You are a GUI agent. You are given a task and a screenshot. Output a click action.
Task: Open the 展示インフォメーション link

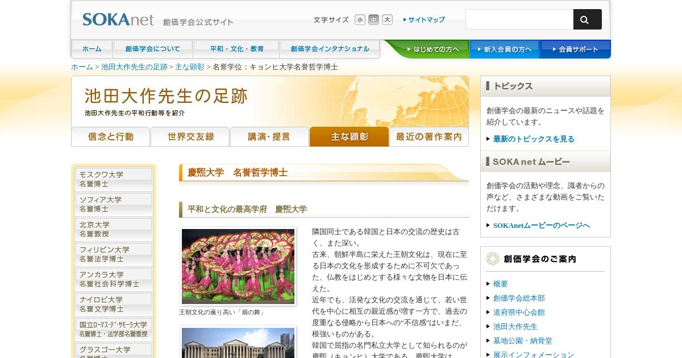tap(534, 354)
